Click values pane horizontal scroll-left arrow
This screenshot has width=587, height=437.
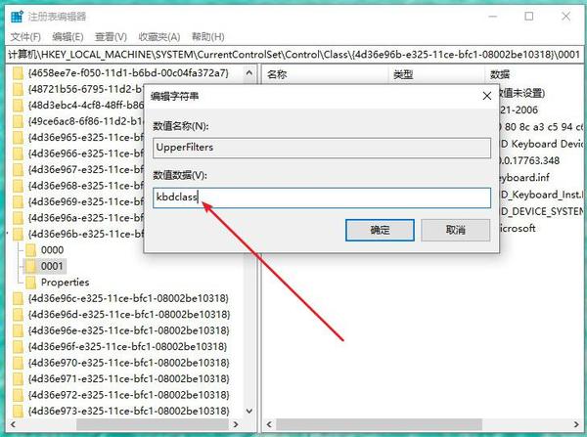(x=269, y=424)
